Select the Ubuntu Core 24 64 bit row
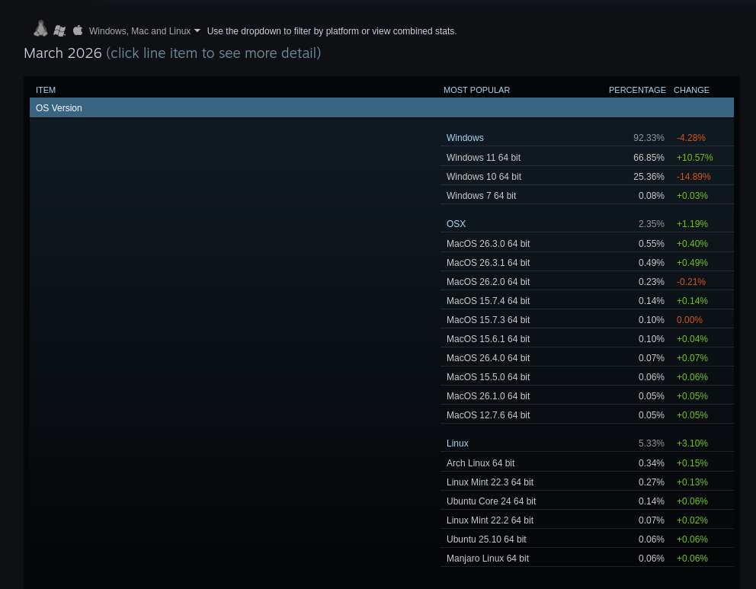 (587, 501)
